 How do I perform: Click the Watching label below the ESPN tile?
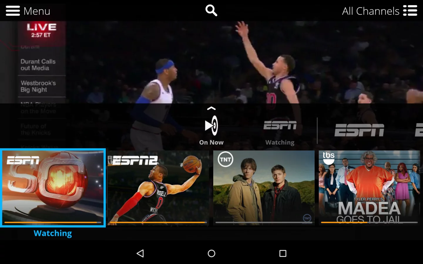pos(53,233)
